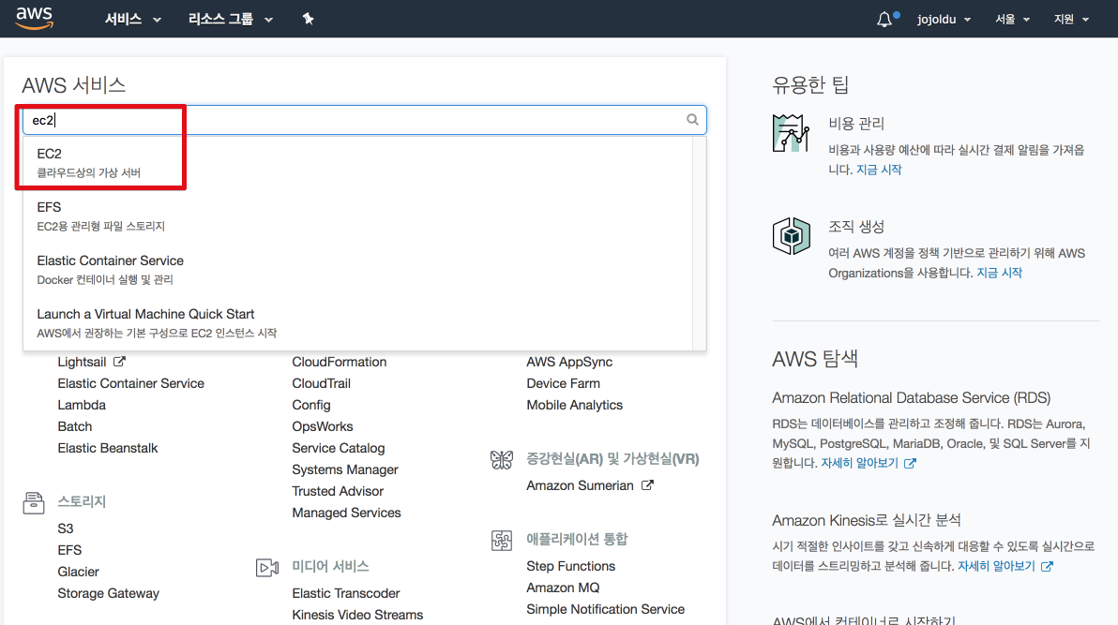Open Lambda service

82,405
